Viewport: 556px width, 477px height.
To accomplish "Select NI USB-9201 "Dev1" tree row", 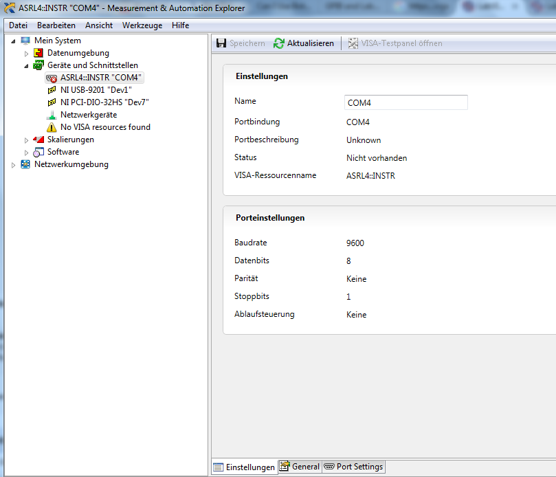I will (x=96, y=90).
